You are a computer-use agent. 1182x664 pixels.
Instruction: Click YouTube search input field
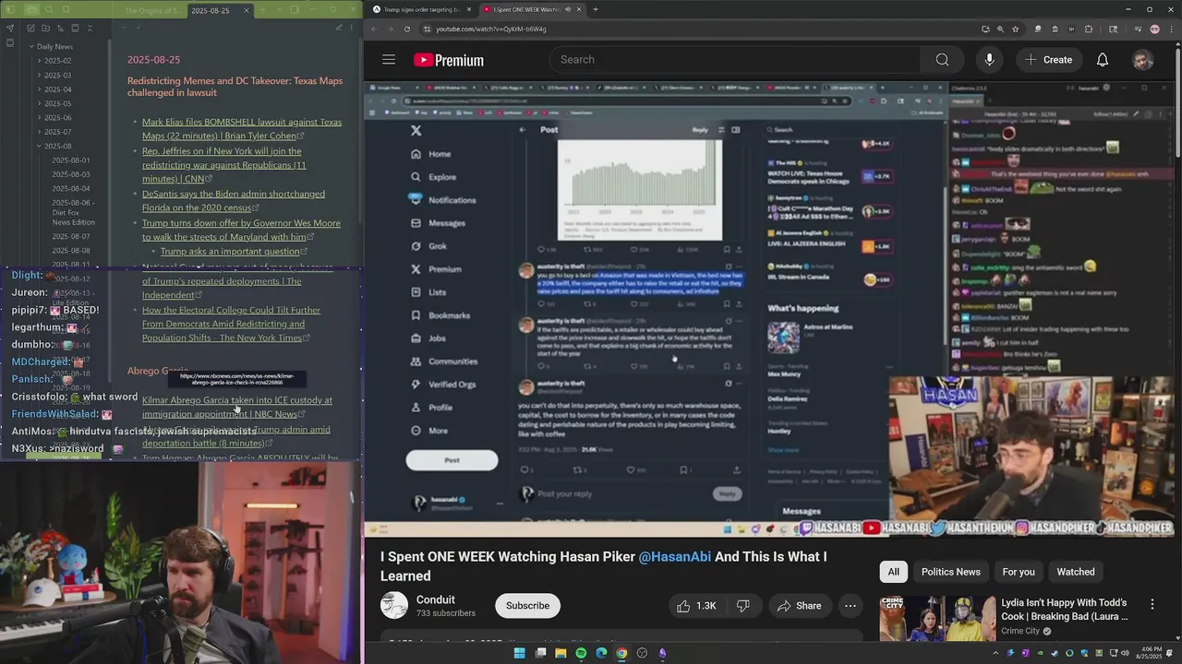734,60
